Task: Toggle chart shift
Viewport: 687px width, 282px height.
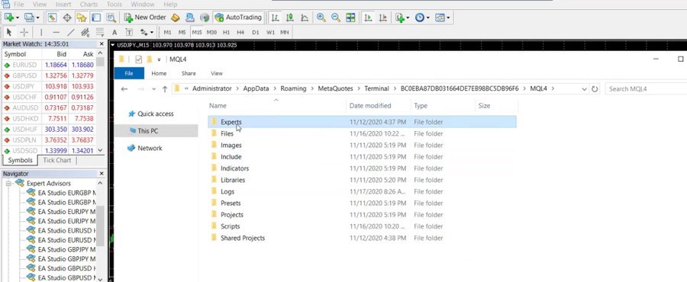Action: [x=383, y=18]
